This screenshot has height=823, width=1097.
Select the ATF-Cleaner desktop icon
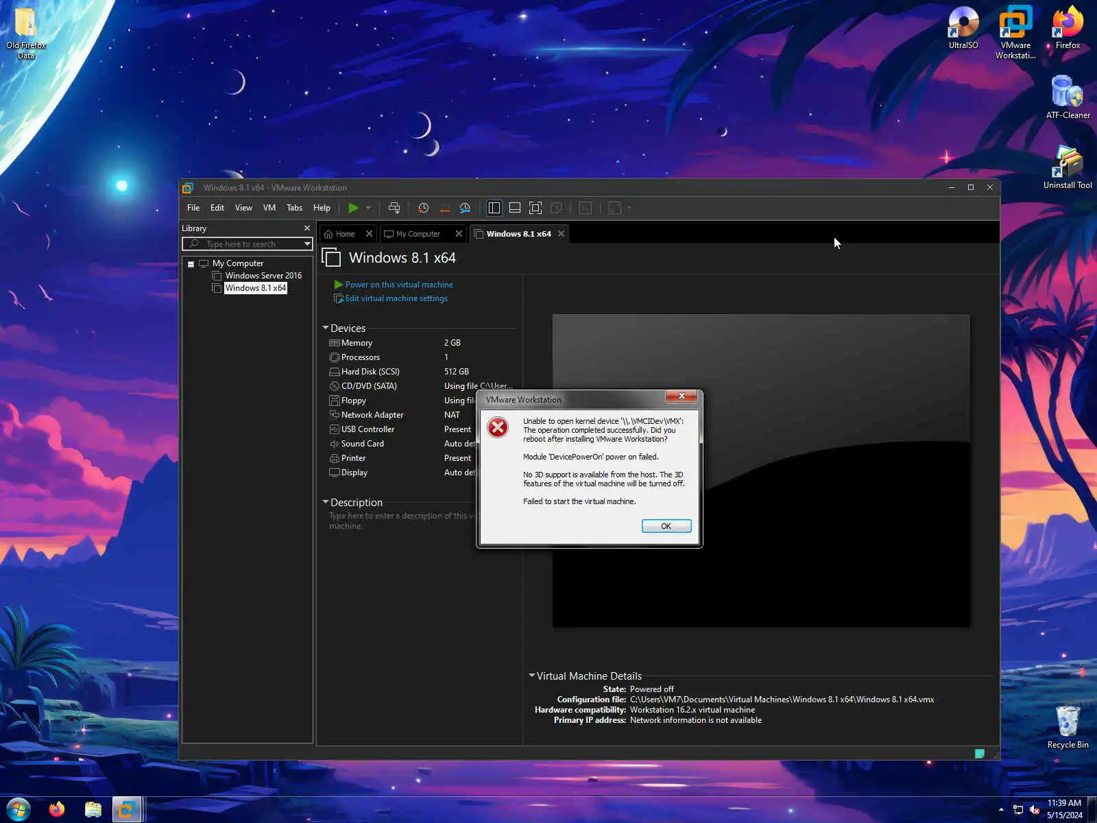click(1068, 97)
